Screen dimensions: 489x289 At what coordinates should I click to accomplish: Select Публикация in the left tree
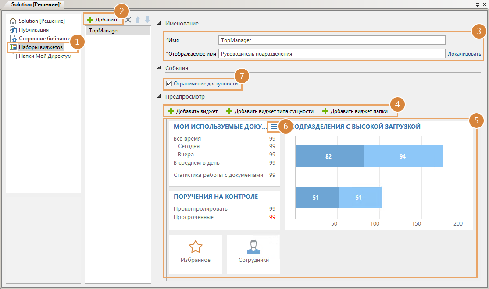coord(33,30)
